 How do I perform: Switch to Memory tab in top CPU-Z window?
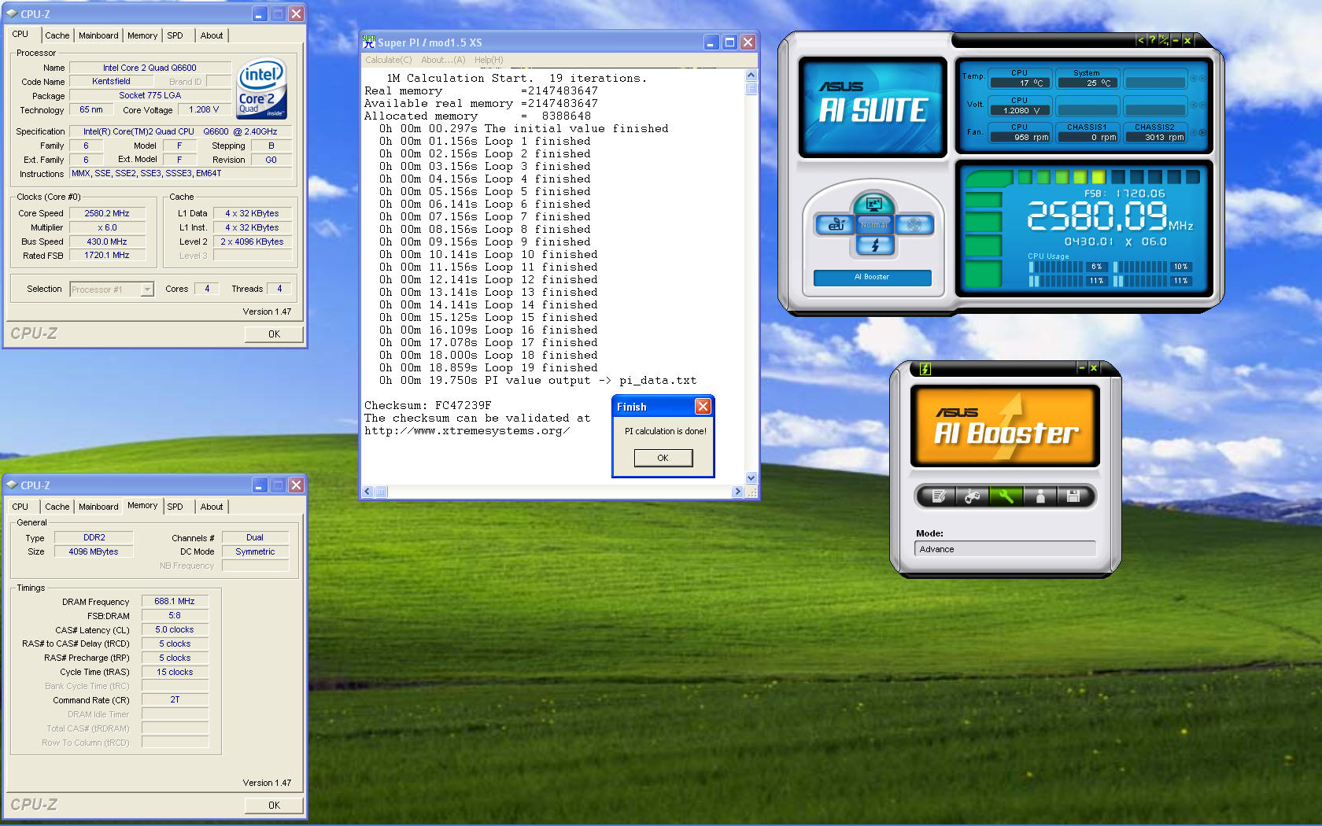pyautogui.click(x=142, y=35)
